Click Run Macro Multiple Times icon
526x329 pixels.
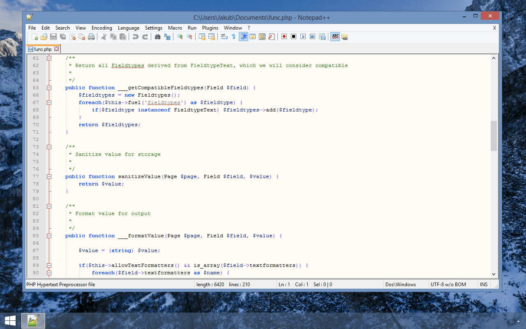point(312,37)
